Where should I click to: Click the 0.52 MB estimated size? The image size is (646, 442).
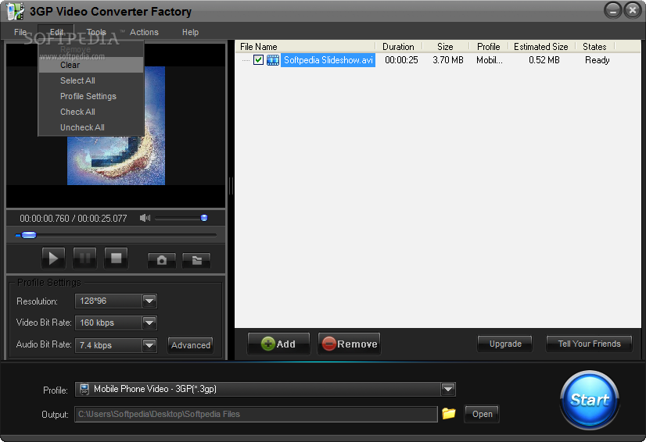[544, 60]
